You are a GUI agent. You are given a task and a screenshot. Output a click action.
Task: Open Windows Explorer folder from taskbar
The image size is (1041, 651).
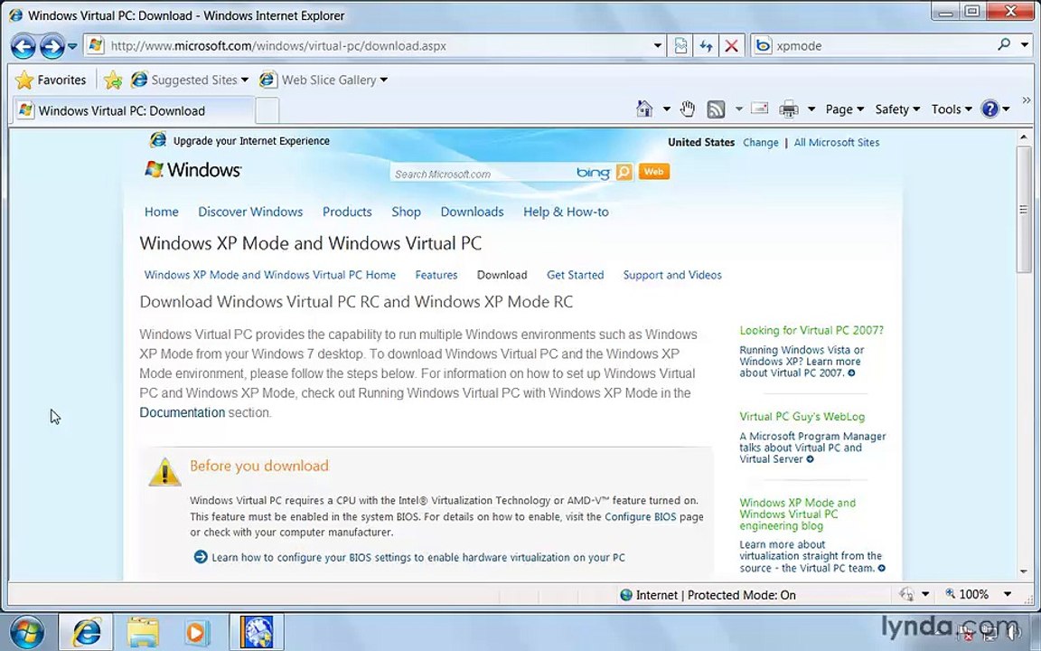pyautogui.click(x=143, y=632)
